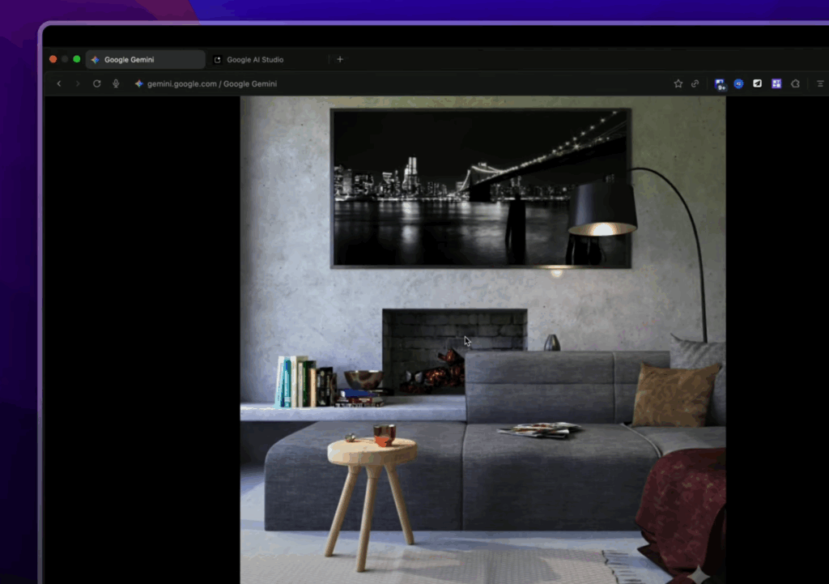Click the green full-screen window button
Viewport: 829px width, 584px height.
tap(77, 59)
